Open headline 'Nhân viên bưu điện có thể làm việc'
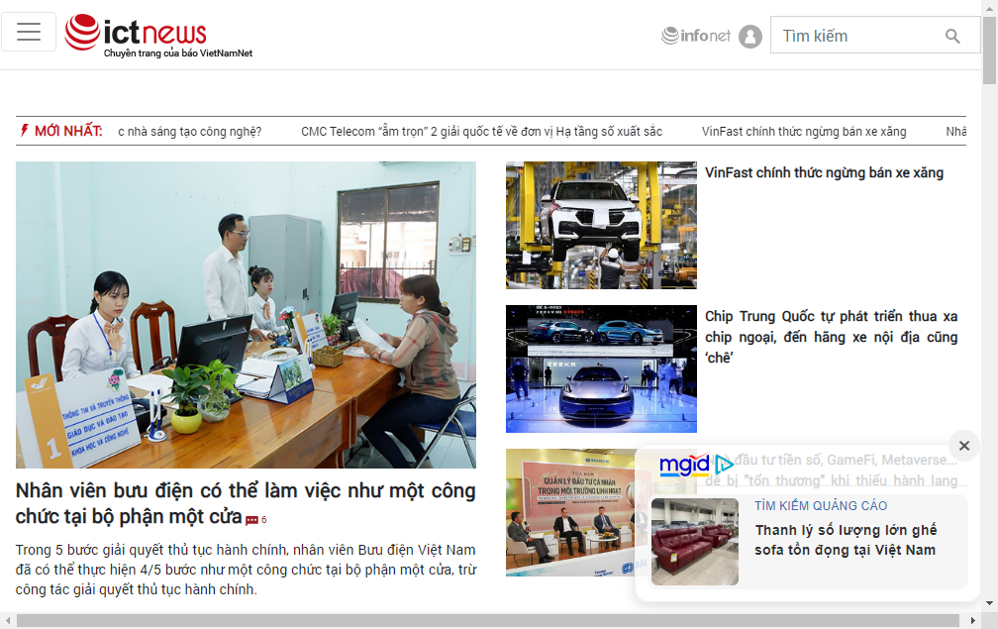 pos(246,503)
